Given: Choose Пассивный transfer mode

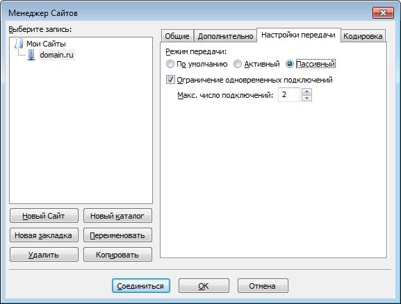Looking at the screenshot, I should coord(290,64).
